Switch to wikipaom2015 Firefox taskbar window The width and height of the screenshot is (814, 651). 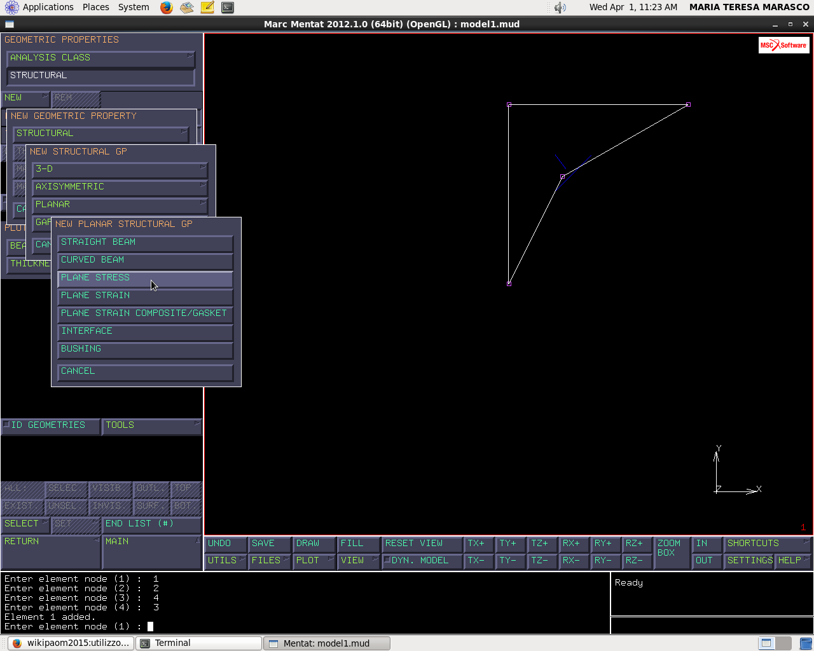71,643
